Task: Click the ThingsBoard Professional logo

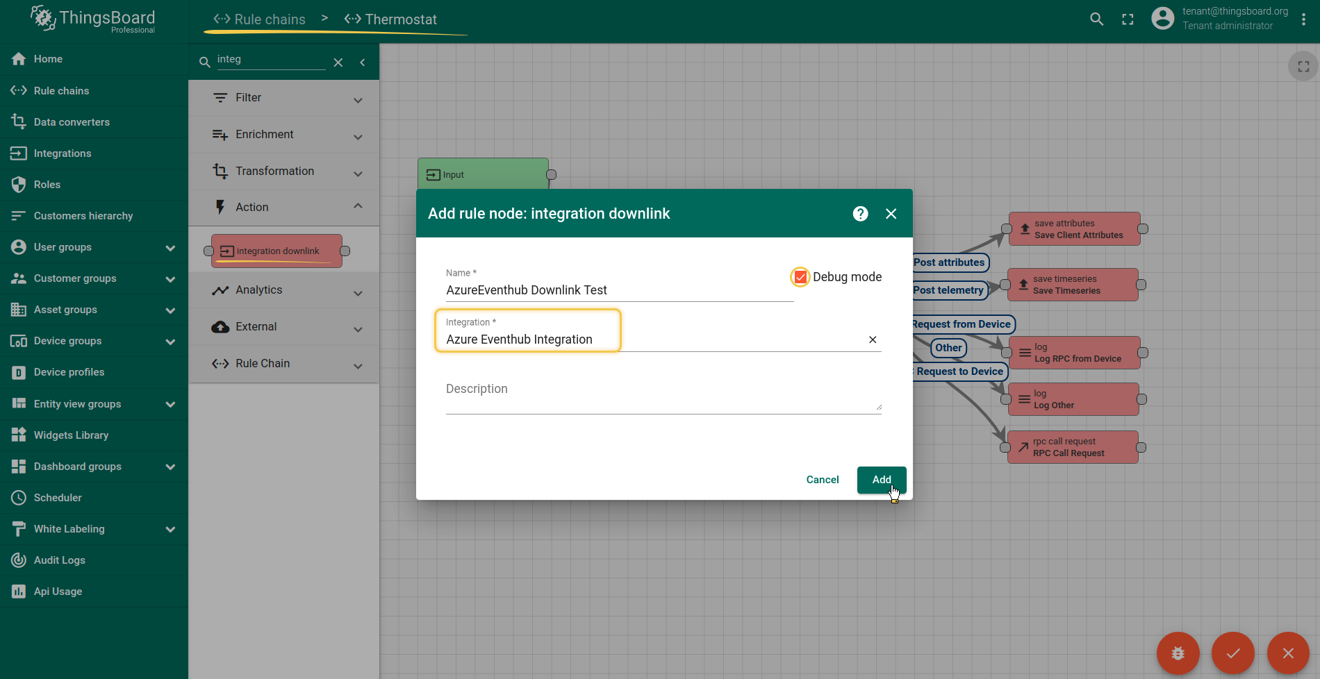Action: (x=93, y=19)
